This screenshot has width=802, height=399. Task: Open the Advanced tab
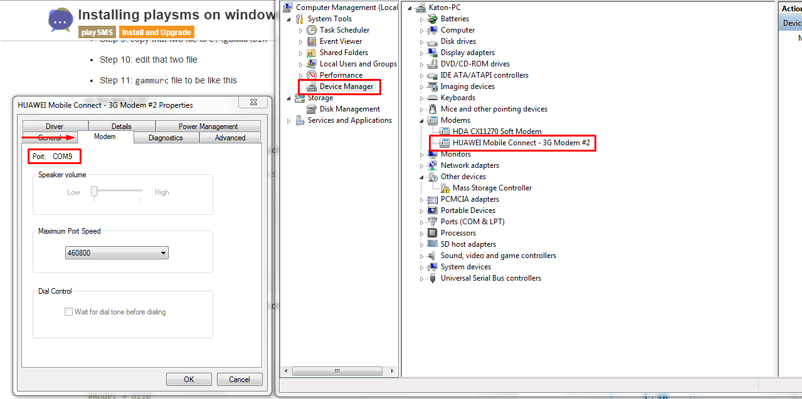pyautogui.click(x=230, y=138)
